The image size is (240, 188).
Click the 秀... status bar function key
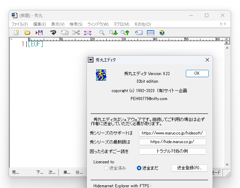(16, 172)
